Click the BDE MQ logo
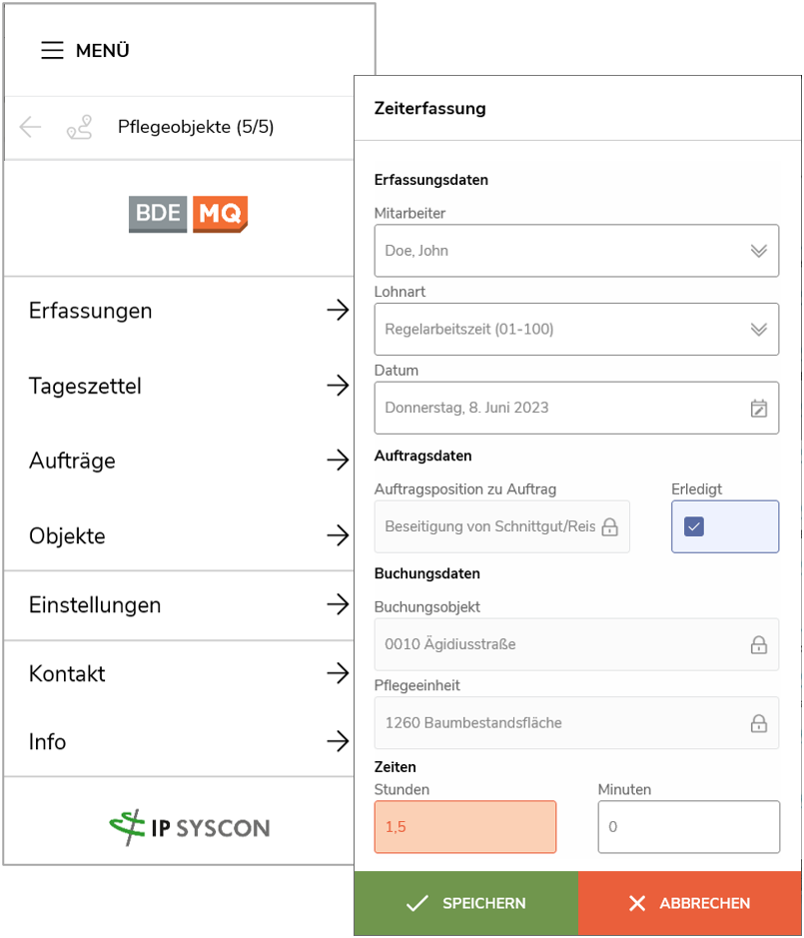This screenshot has width=804, height=938. pos(188,215)
